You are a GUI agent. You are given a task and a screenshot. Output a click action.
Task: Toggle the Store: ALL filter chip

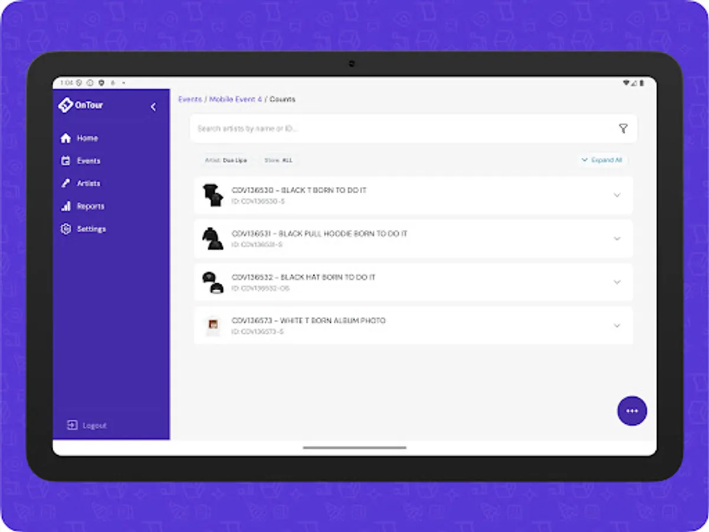(x=278, y=160)
